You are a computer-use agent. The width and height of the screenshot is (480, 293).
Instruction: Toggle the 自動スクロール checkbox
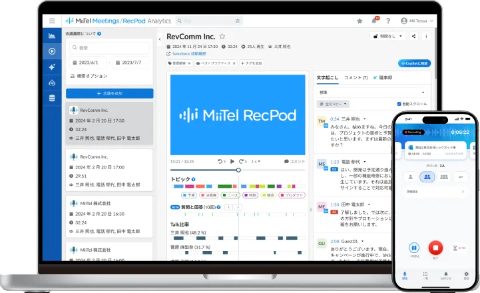click(x=398, y=105)
